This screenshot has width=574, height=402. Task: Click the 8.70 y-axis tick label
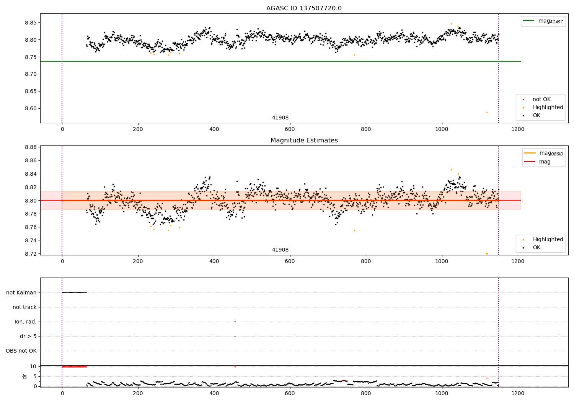point(31,74)
